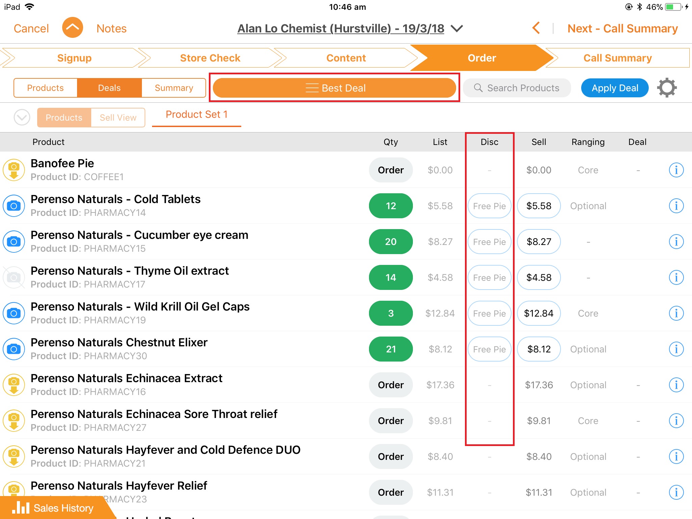
Task: Tap the Sales History chart button
Action: tap(53, 508)
